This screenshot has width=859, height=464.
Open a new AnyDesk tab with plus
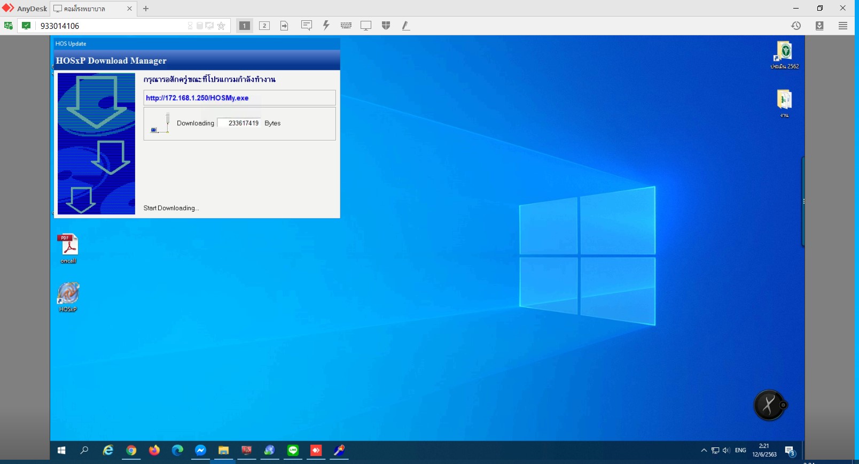pos(146,9)
